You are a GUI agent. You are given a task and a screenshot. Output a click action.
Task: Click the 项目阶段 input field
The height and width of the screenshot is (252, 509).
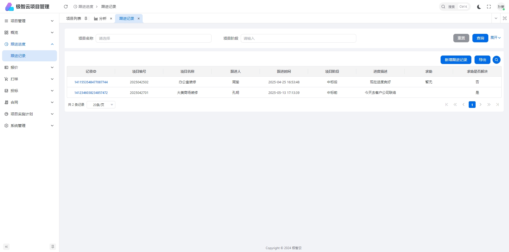298,38
